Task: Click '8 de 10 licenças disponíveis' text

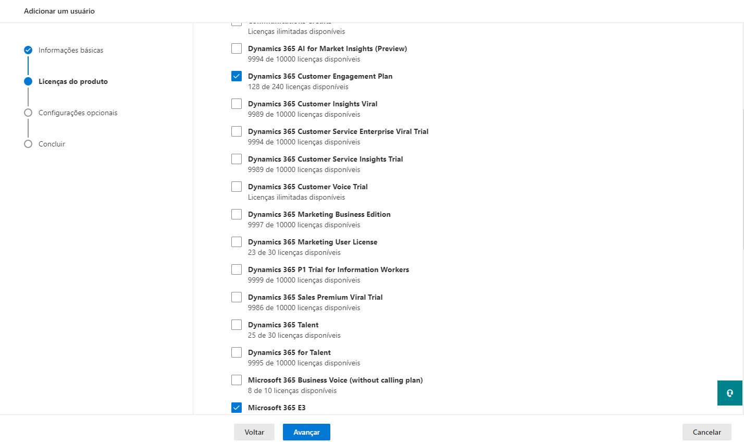Action: (x=292, y=391)
